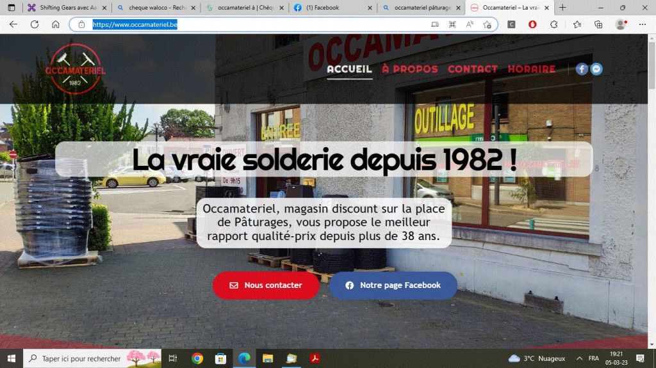Close the 'cheque waloco' tab
Screen dimensions: 656x368
coord(193,8)
